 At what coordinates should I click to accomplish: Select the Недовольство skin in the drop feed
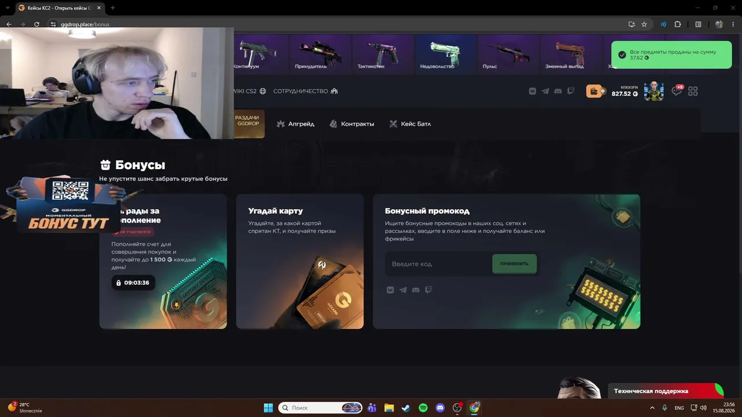point(445,53)
